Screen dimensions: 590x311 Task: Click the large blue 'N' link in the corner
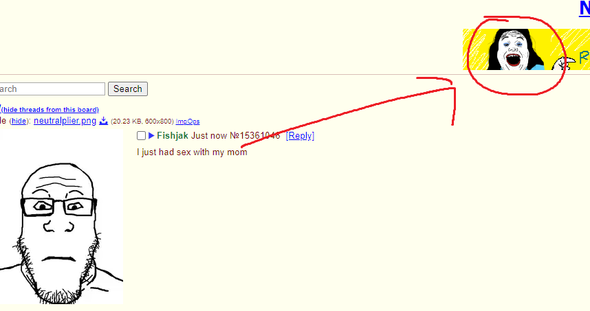(584, 9)
